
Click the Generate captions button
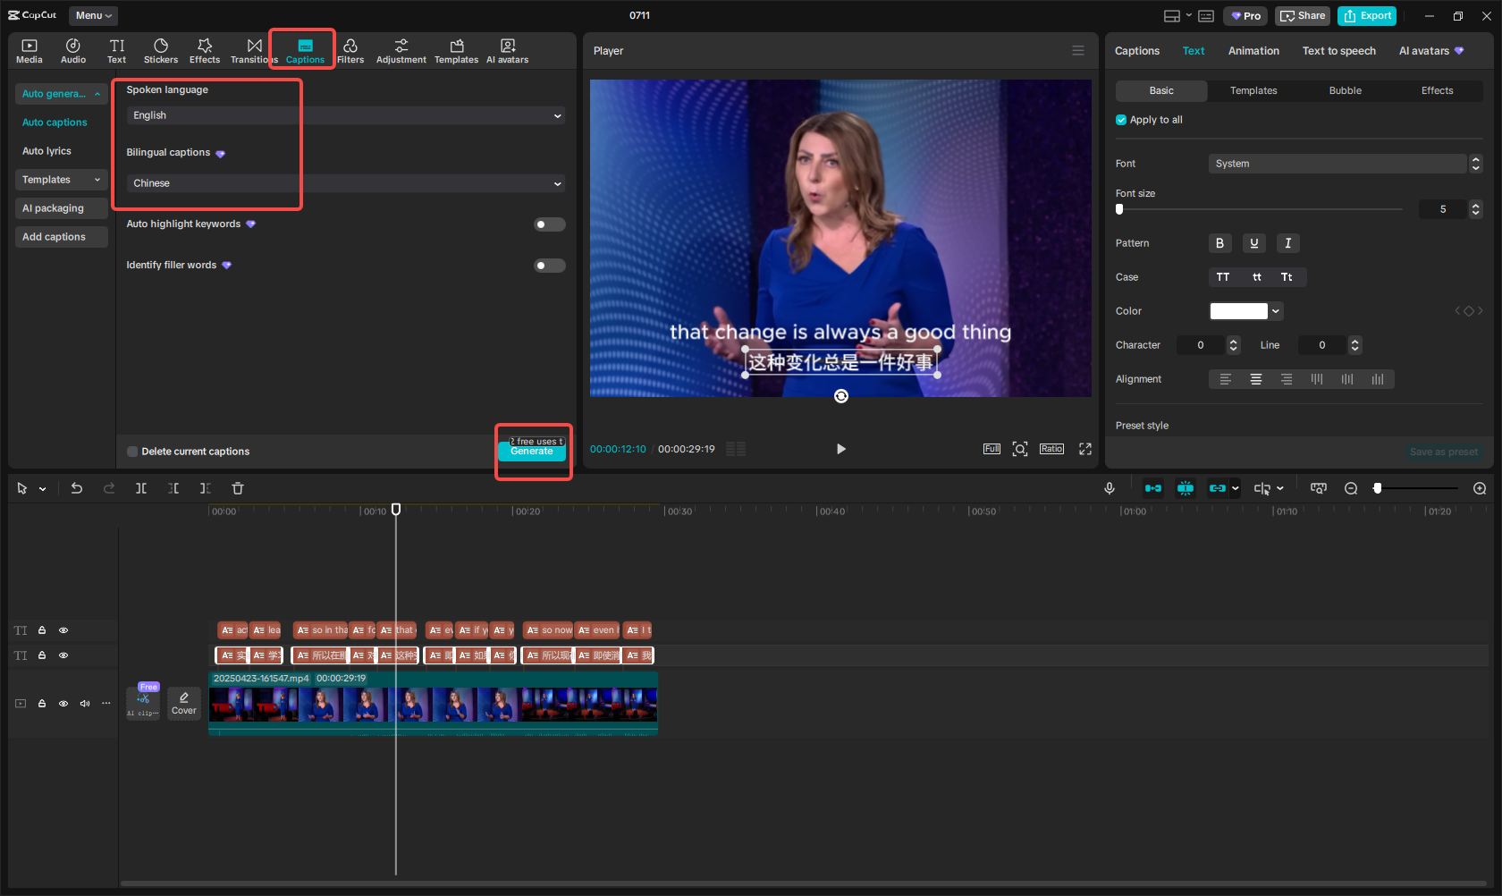click(x=532, y=452)
